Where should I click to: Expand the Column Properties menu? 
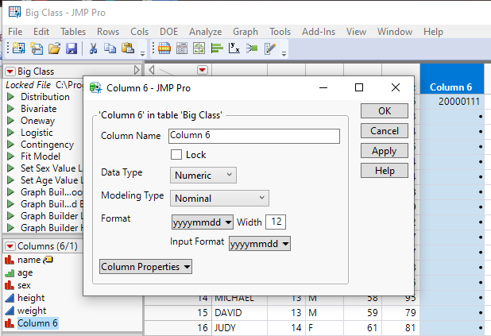146,267
